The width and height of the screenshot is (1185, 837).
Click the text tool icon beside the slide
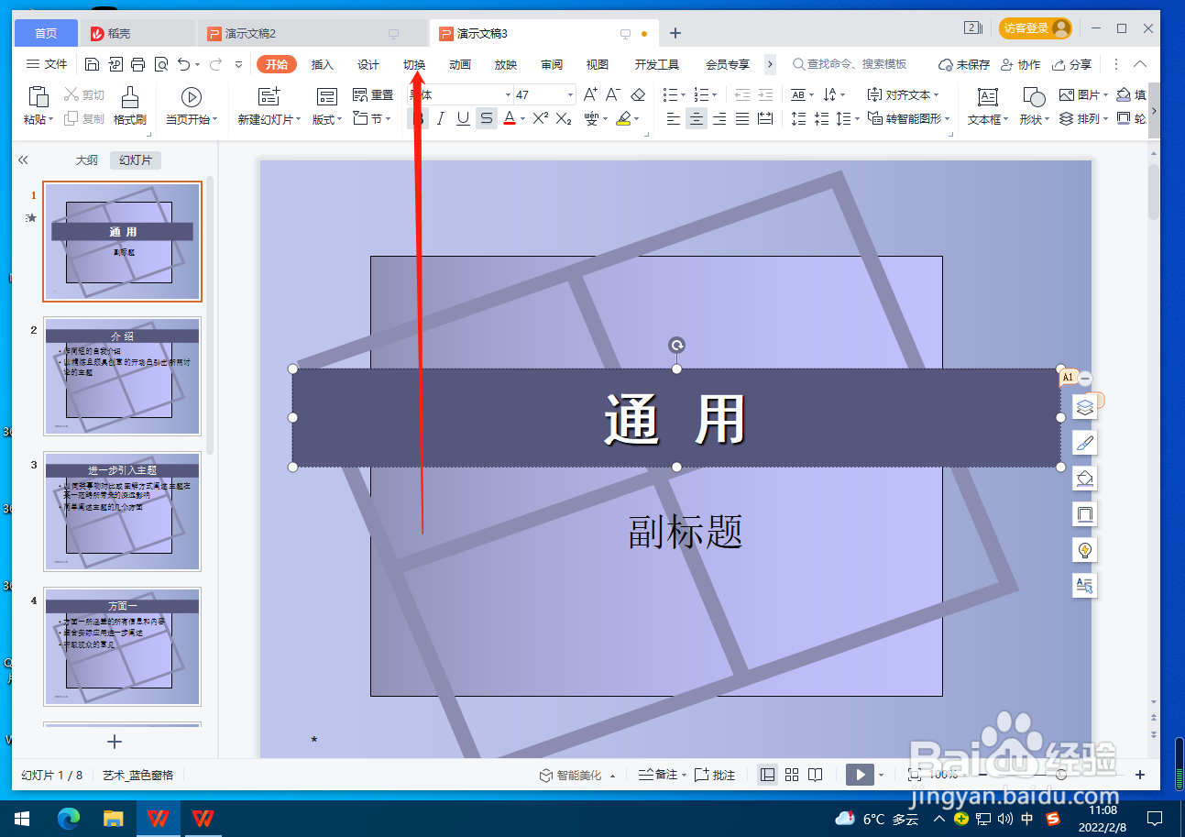pos(1085,586)
